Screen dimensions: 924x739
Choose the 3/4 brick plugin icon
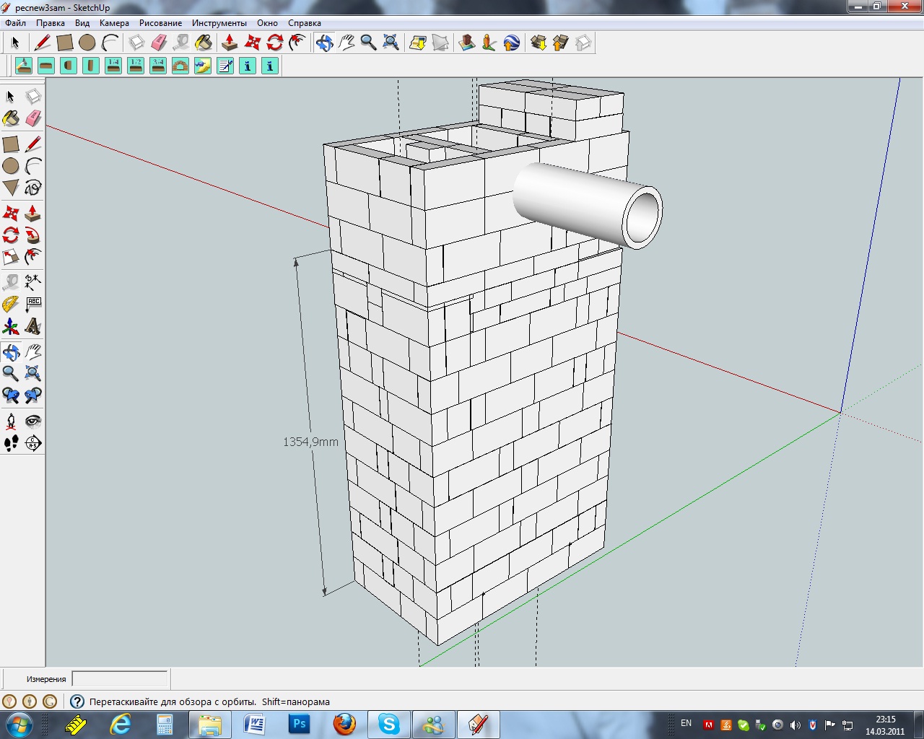click(158, 66)
